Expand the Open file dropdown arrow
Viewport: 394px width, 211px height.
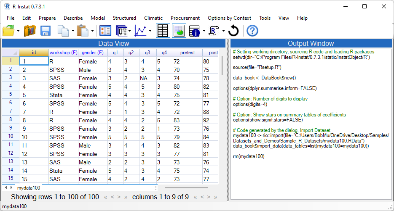19,31
